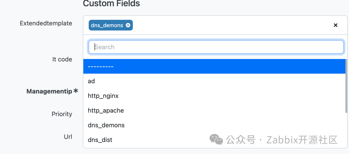Click the Priority field label

[x=62, y=114]
